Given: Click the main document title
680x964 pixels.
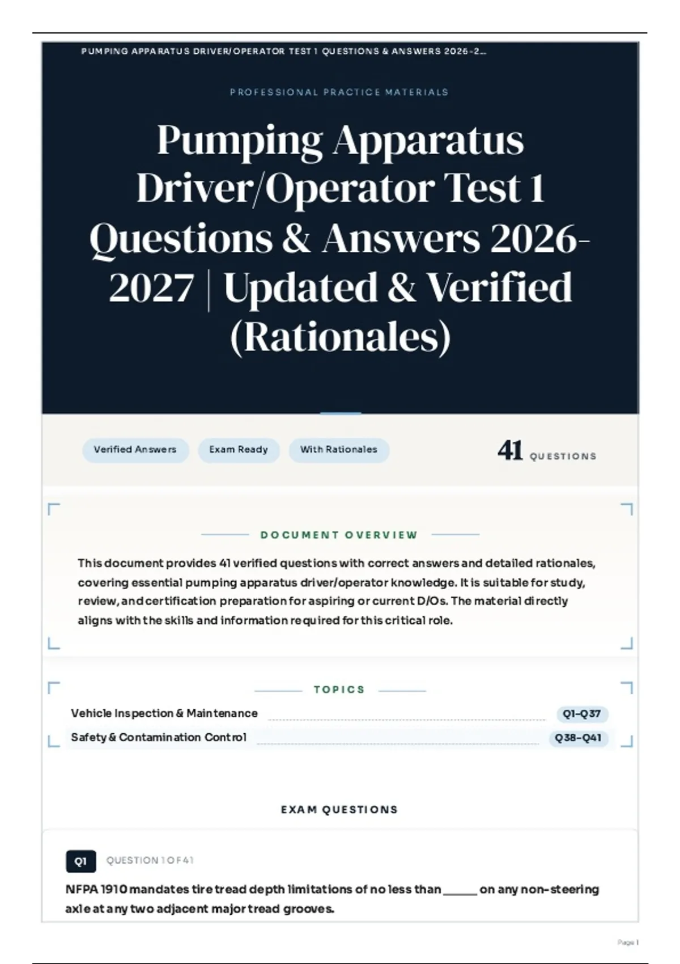Looking at the screenshot, I should pos(340,238).
